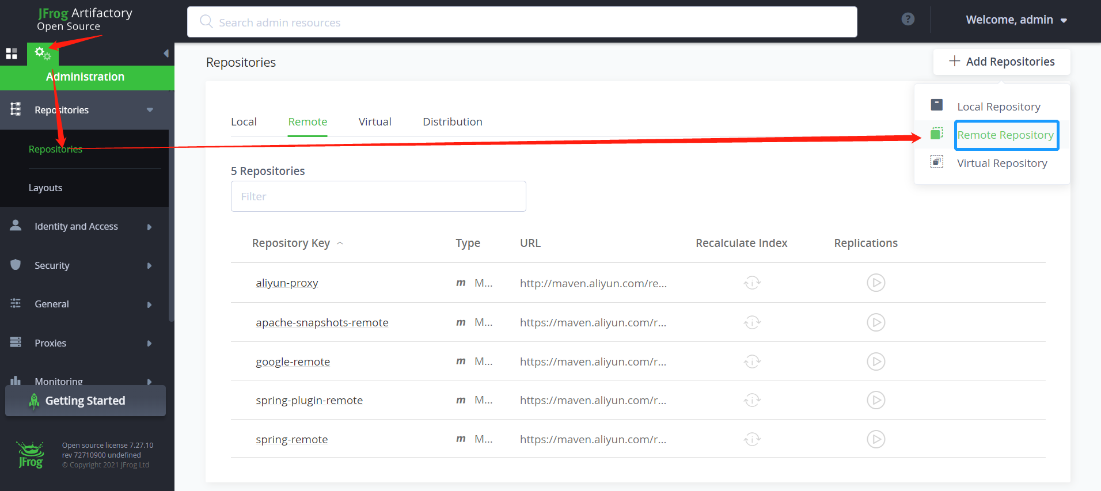Click the Local Repository icon
Viewport: 1101px width, 491px height.
coord(937,105)
